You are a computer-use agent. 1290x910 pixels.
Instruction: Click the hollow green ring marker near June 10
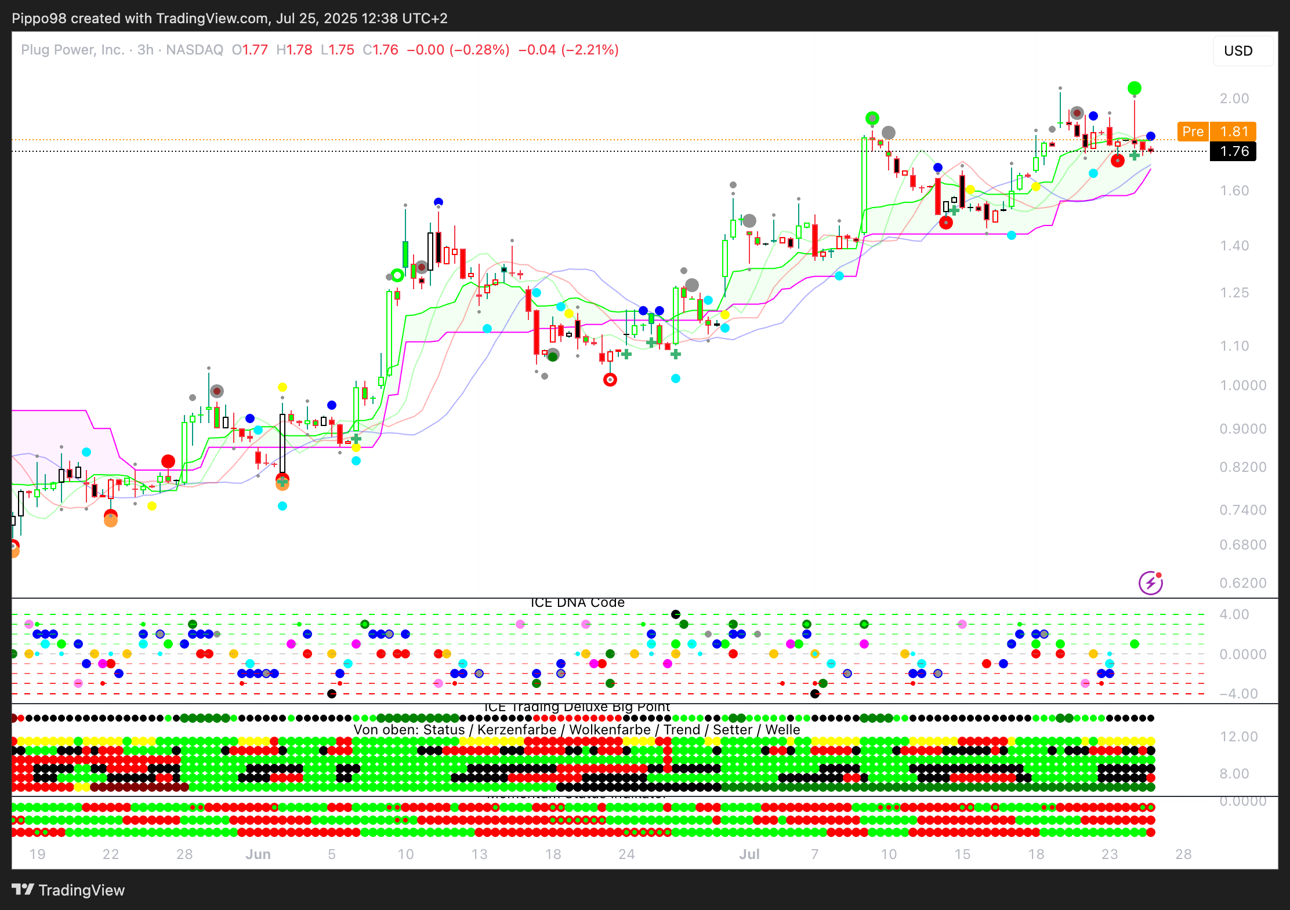tap(397, 275)
